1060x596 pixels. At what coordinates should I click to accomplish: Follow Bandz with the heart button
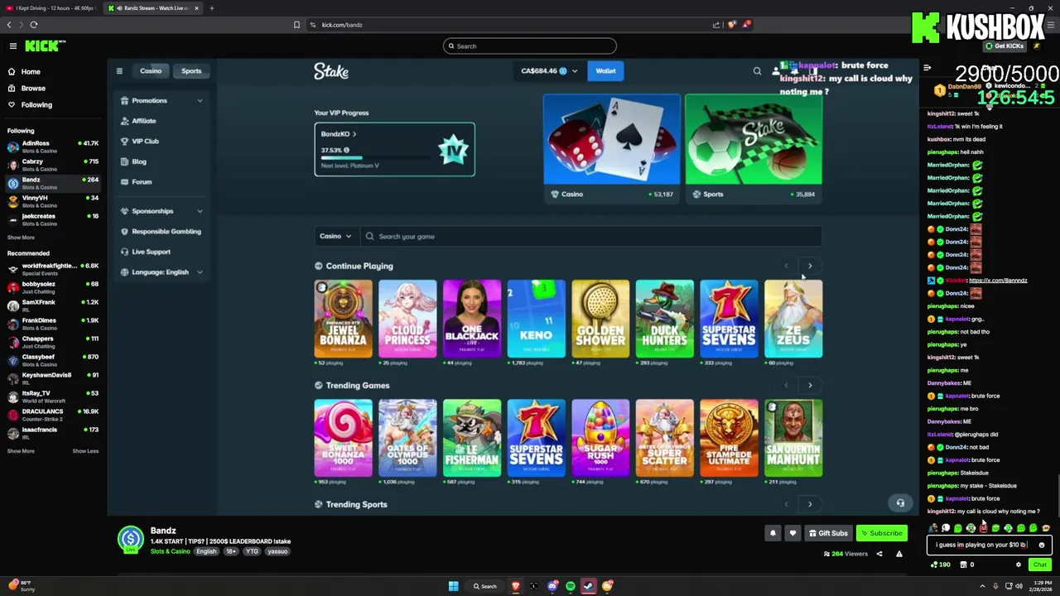tap(793, 533)
